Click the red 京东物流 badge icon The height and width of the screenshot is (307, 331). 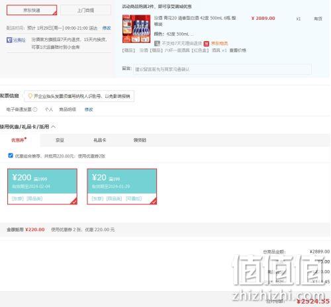pos(207,44)
